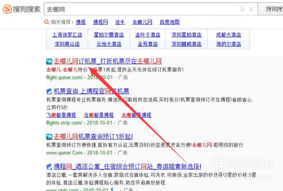Open the 上海徐家汇店 hotel link
Viewport: 283px width, 191px height.
(x=67, y=35)
